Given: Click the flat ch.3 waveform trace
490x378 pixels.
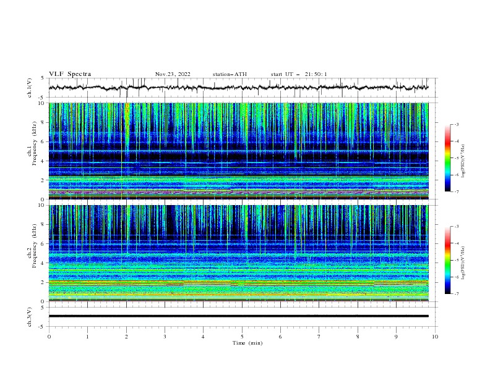Looking at the screenshot, I should tap(238, 316).
